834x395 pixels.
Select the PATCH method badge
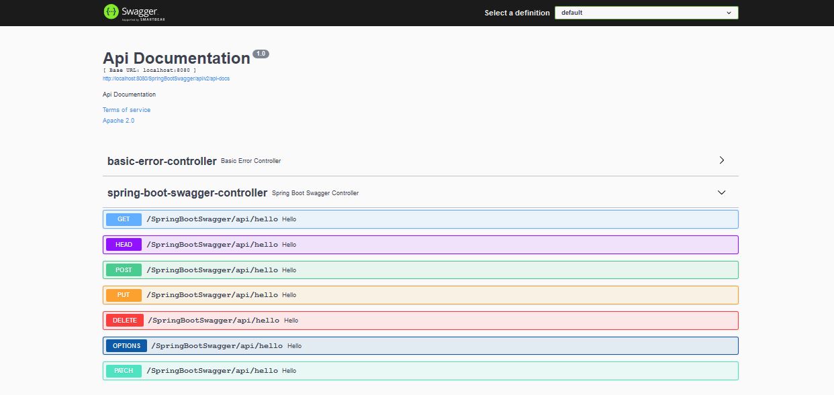pyautogui.click(x=123, y=370)
